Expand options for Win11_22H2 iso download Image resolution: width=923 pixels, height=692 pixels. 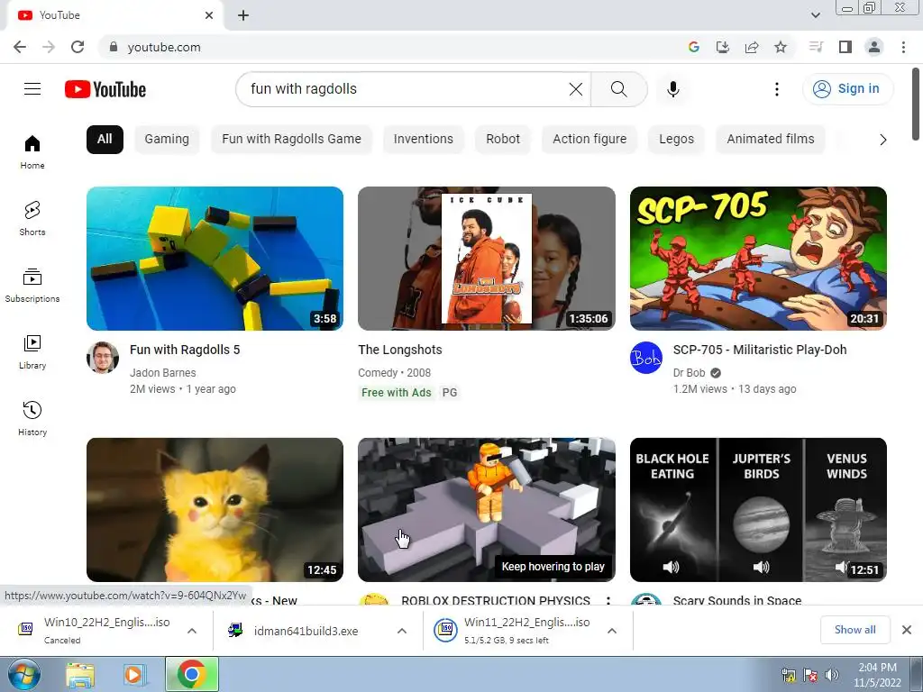tap(612, 631)
